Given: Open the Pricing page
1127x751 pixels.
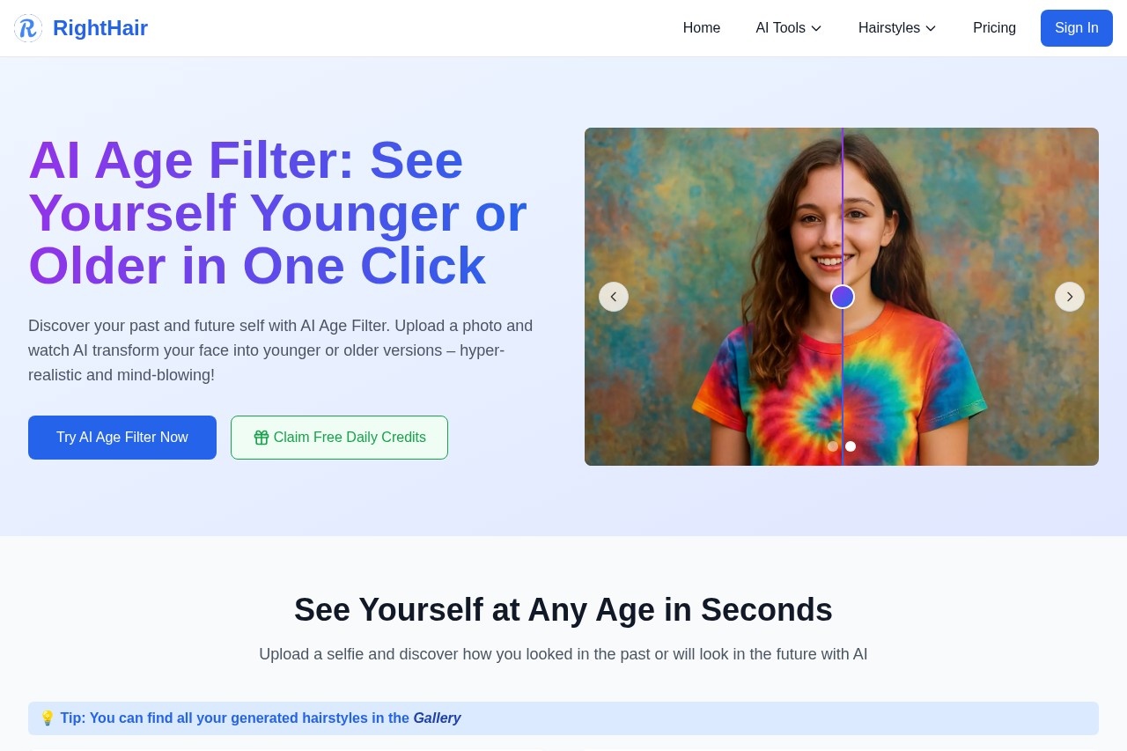Looking at the screenshot, I should click(x=994, y=28).
